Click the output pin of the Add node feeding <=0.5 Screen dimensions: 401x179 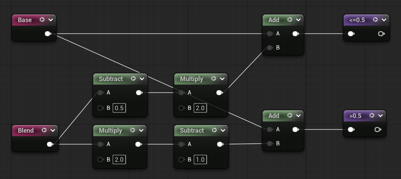296,34
